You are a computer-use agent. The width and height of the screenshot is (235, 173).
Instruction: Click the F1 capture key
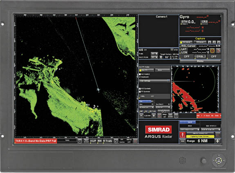pyautogui.click(x=209, y=42)
